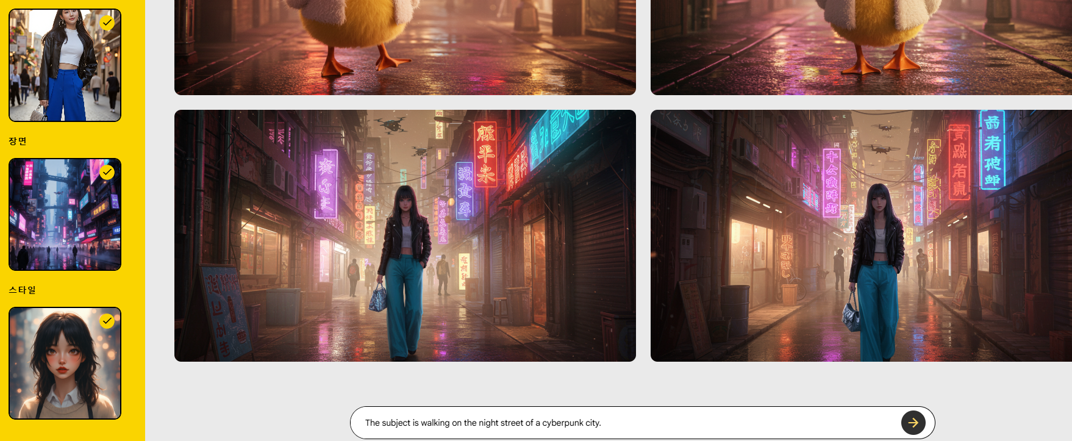The image size is (1072, 441).
Task: Uncheck the 스타일 style image checkmark
Action: [107, 321]
